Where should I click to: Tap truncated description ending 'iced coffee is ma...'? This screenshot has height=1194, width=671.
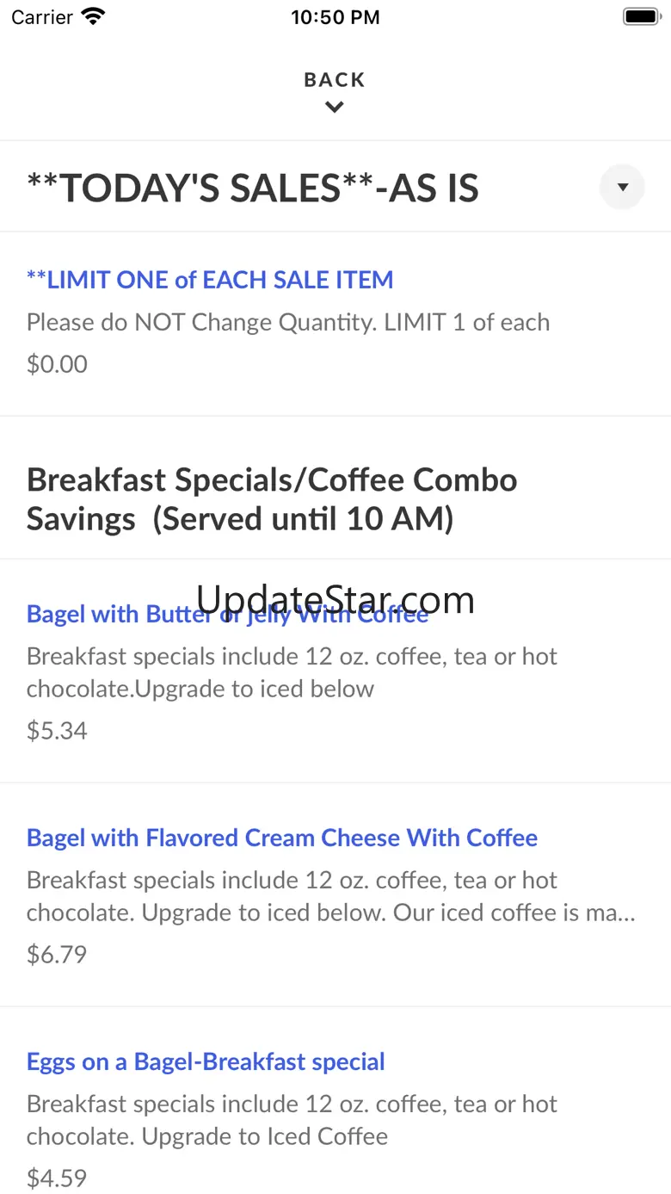331,896
